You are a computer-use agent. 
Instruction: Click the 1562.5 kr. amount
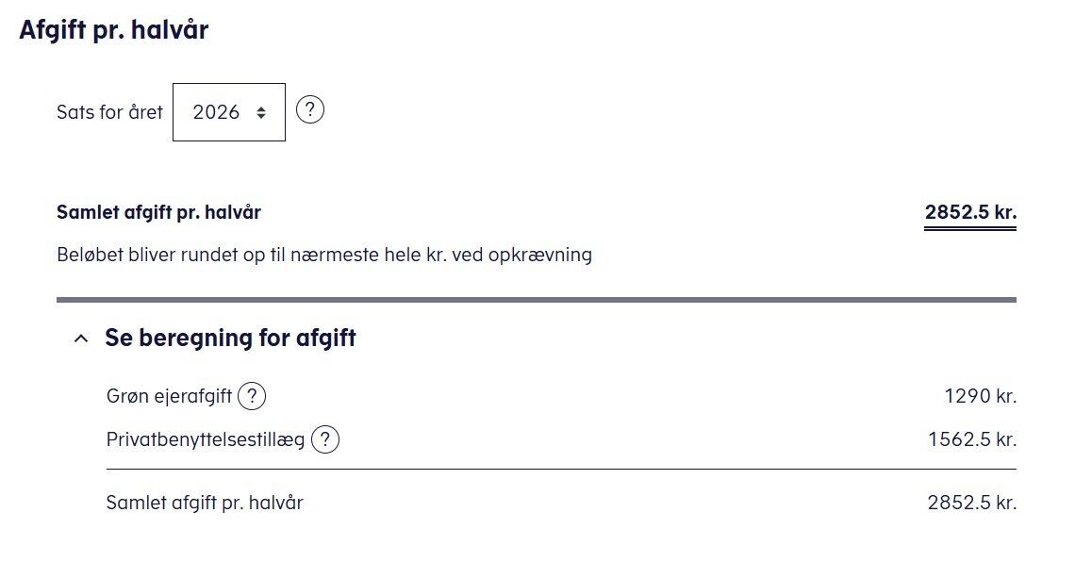click(x=972, y=439)
